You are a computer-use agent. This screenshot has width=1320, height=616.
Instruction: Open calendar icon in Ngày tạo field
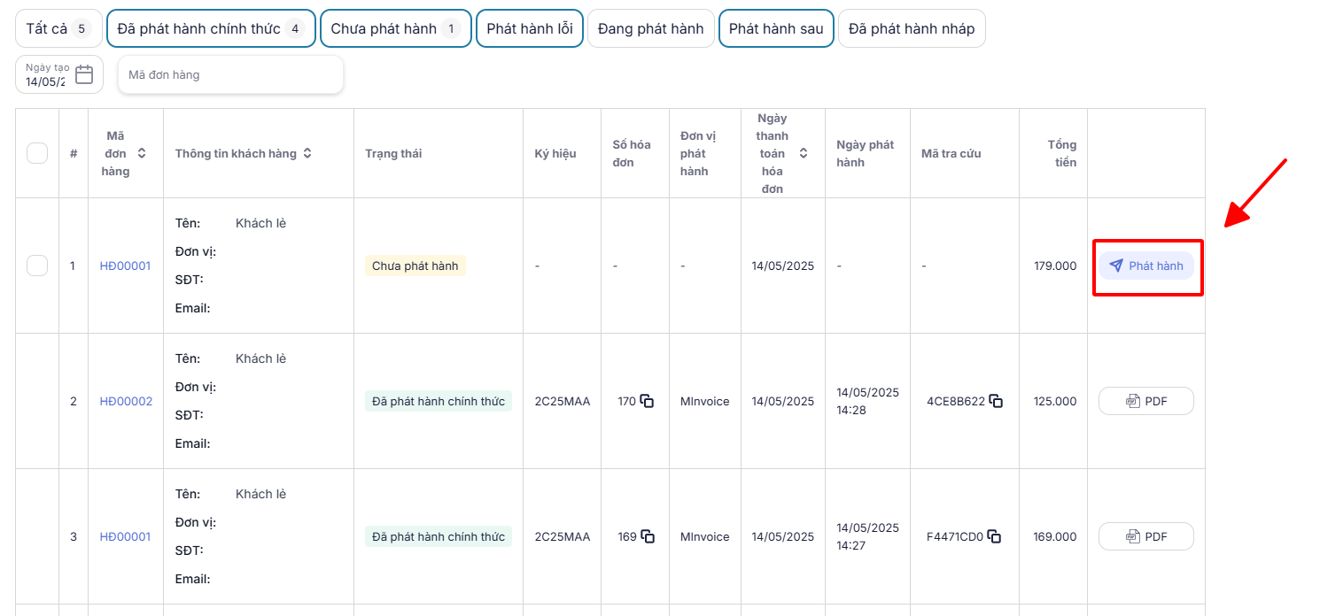[x=84, y=74]
